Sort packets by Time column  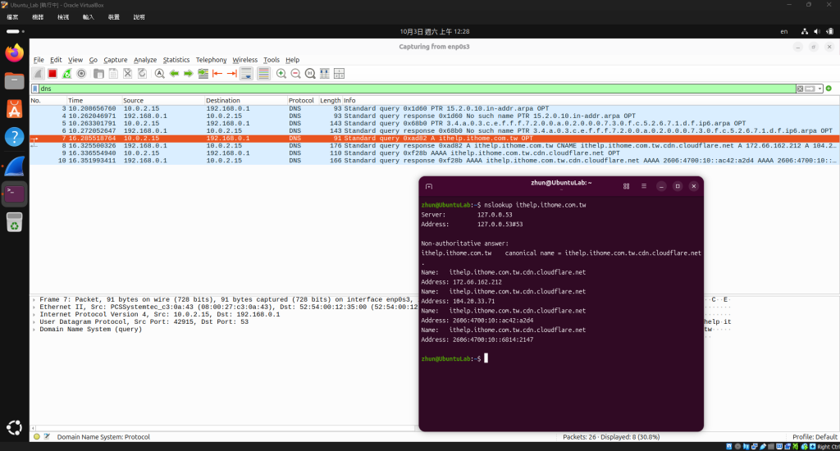click(94, 100)
